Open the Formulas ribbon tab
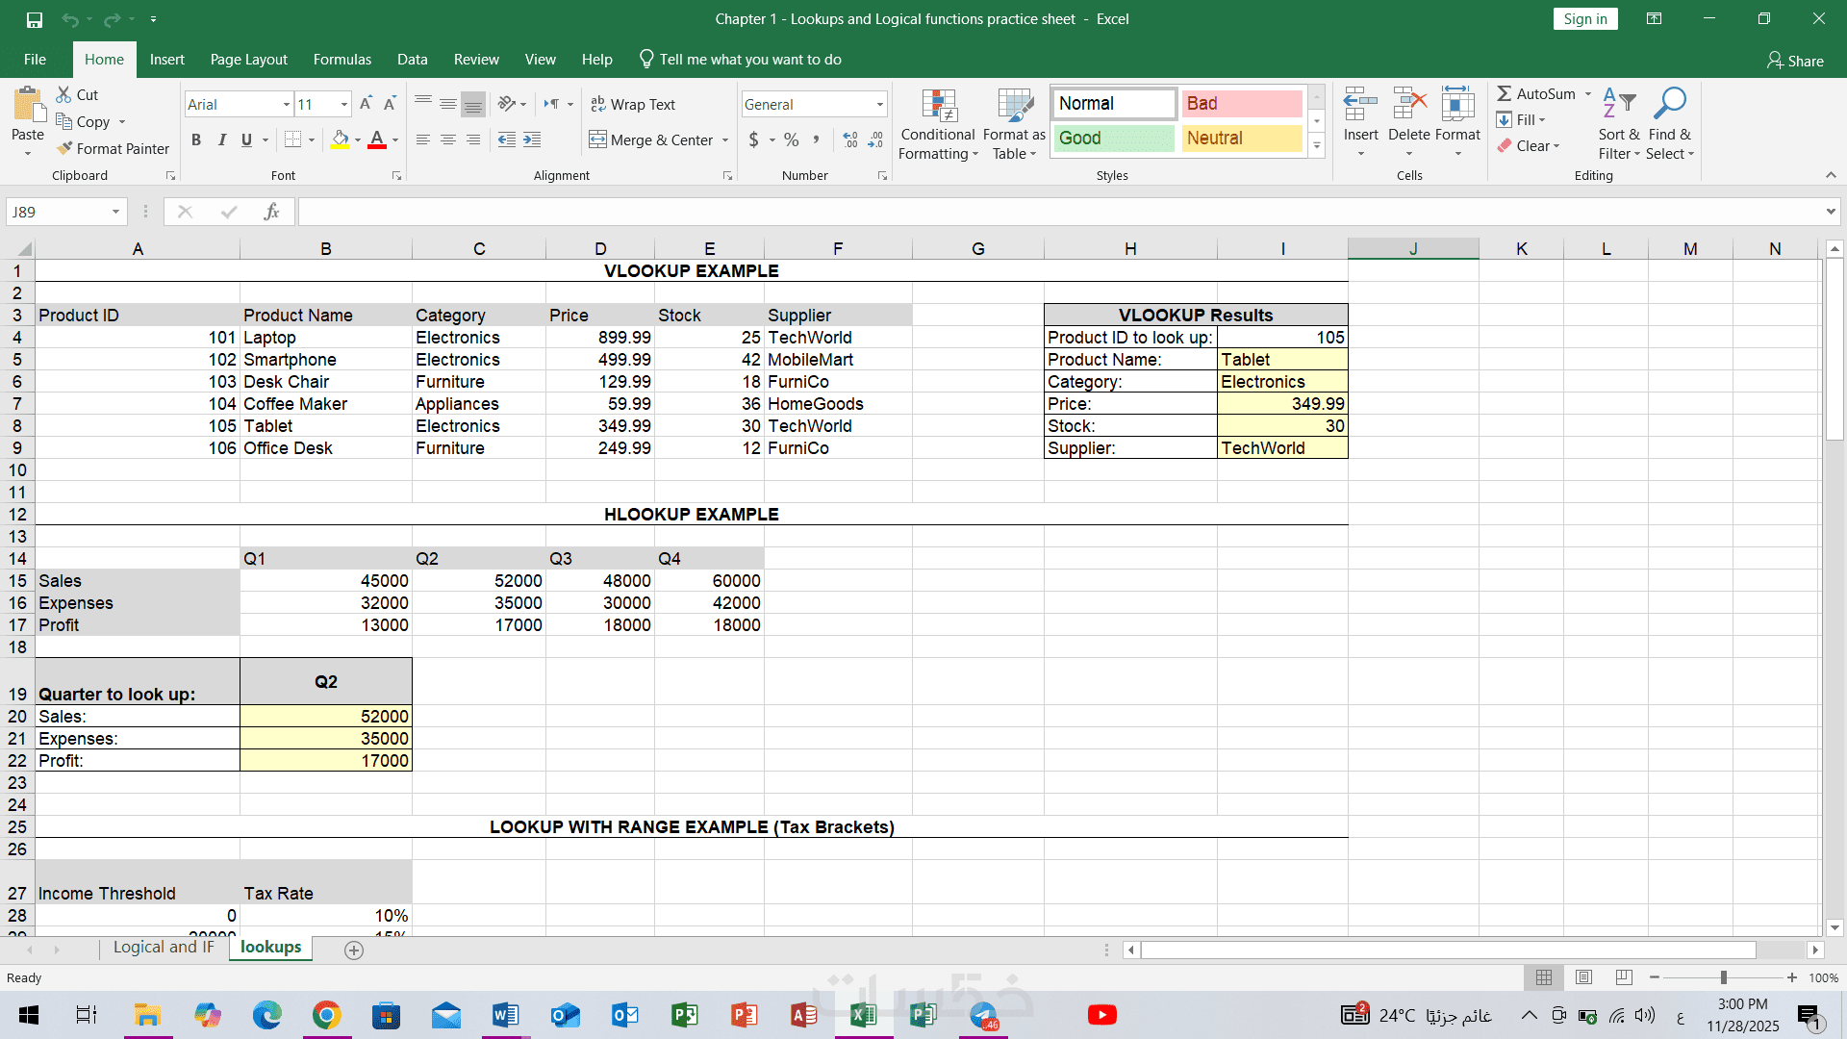This screenshot has width=1847, height=1039. 342,60
